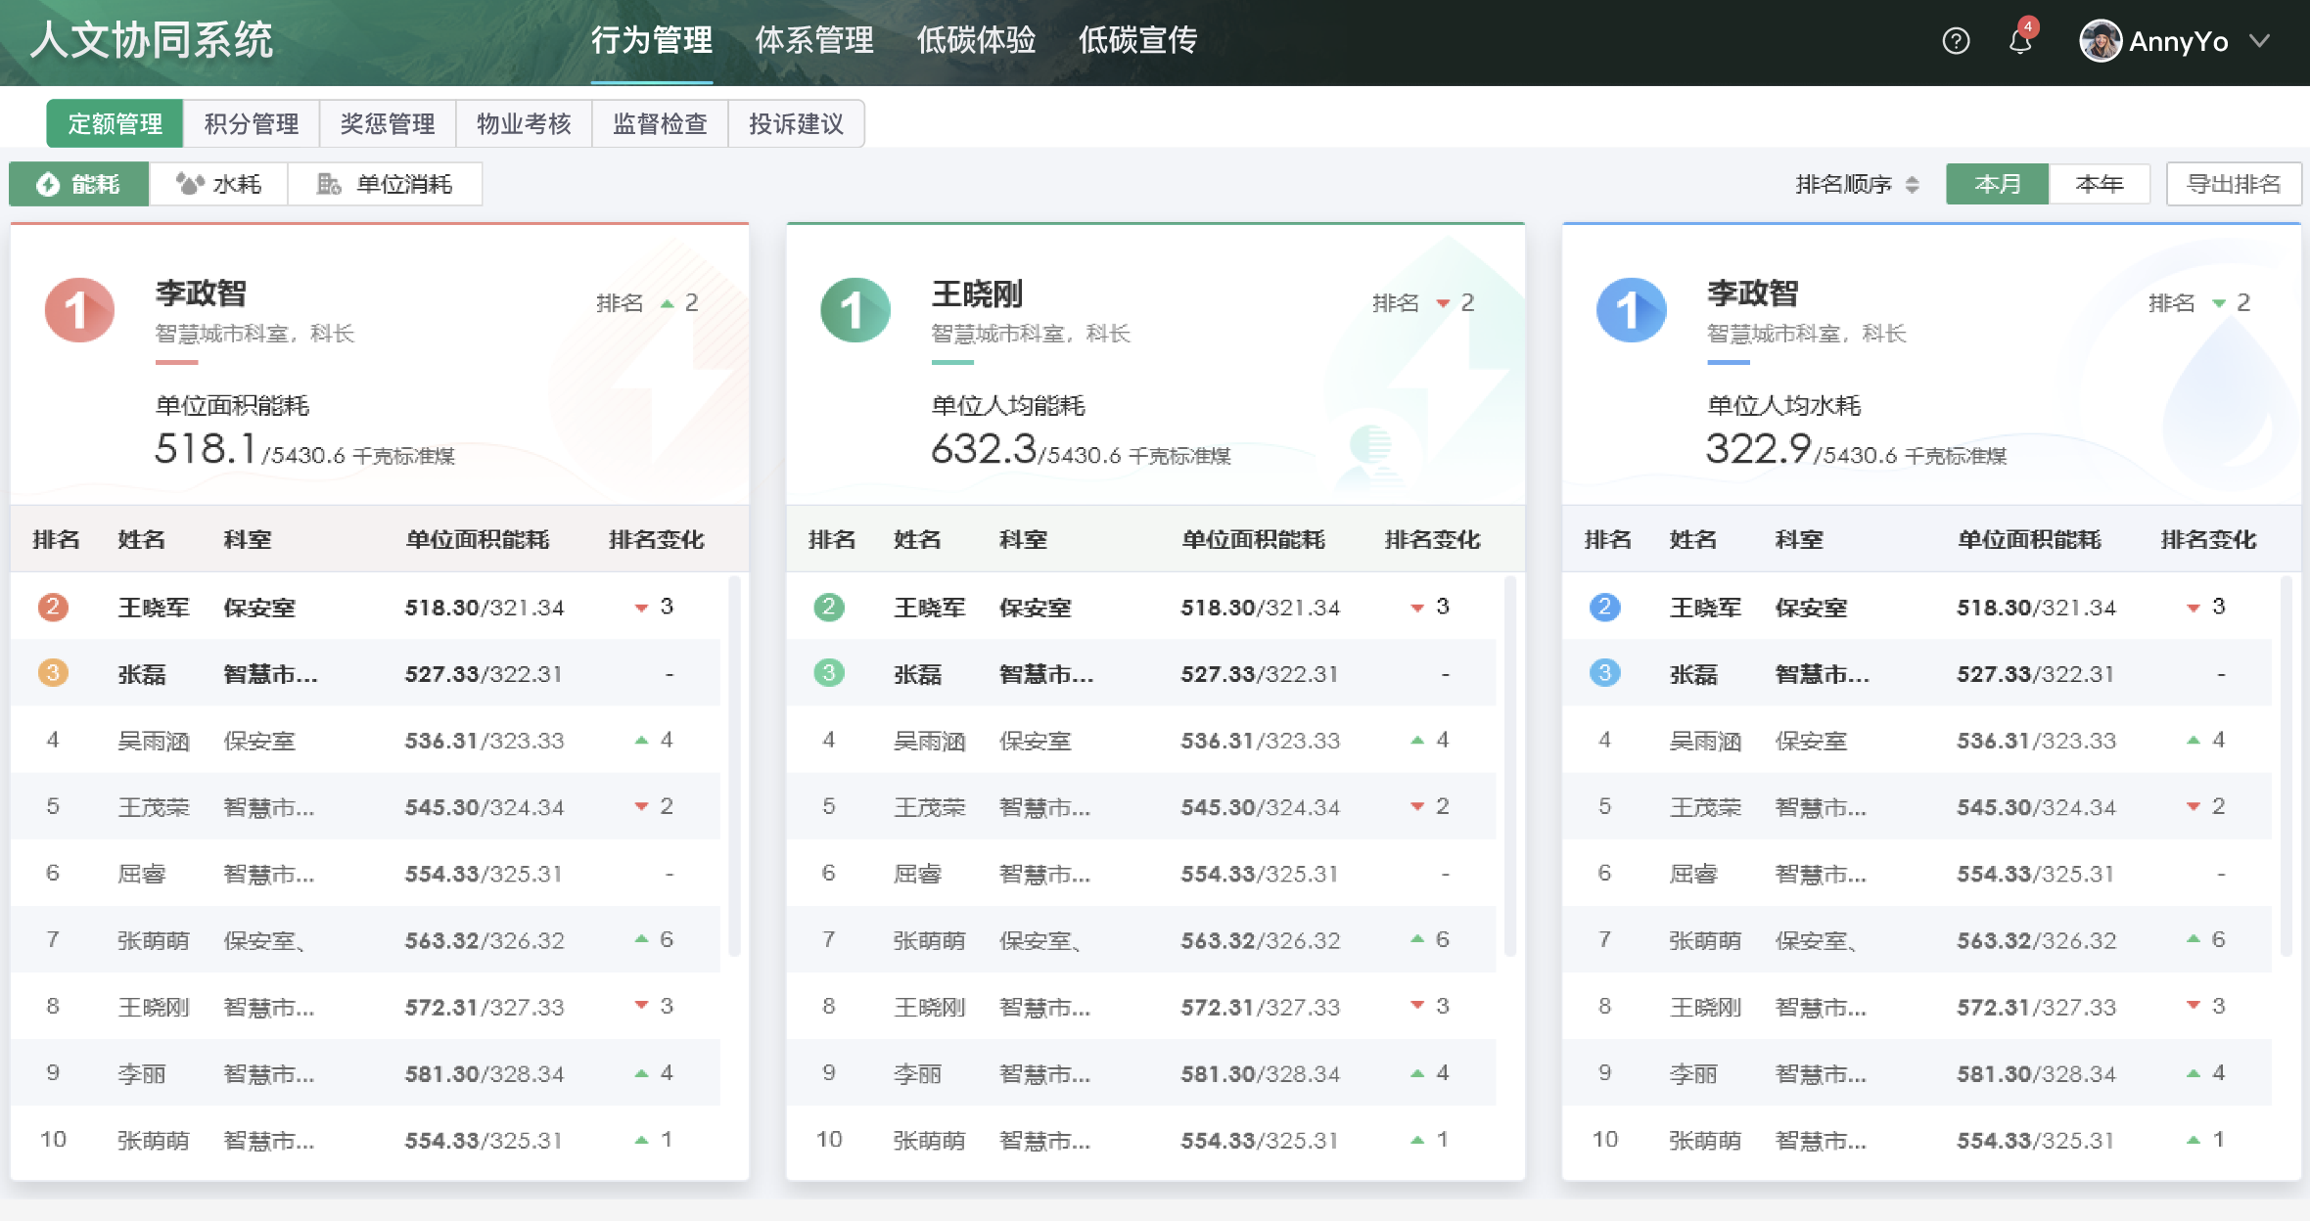Open the 低碳体验 top menu
Screen dimensions: 2310x1221
click(975, 41)
